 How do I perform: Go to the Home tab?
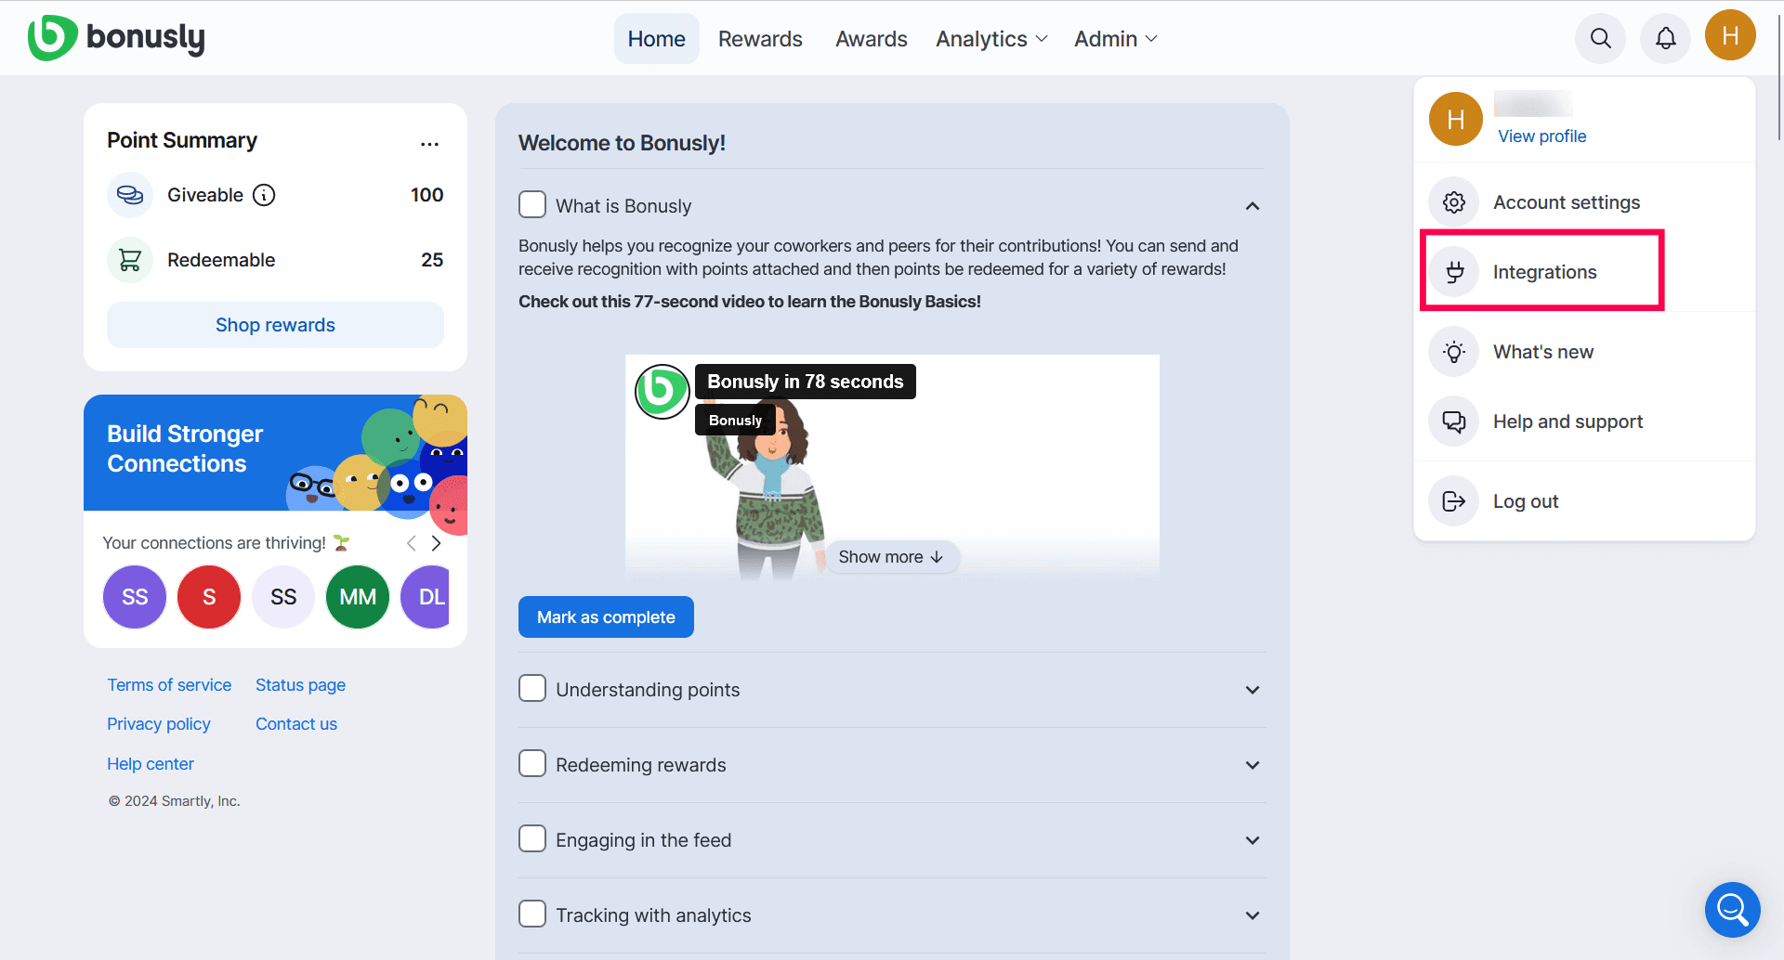point(657,39)
